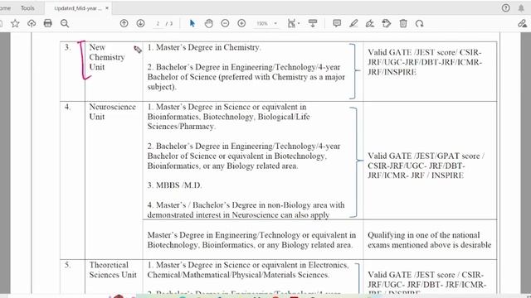This screenshot has height=298, width=531.
Task: Click 'Valid GATE /JEST score/ CSIR-' in row 3
Action: point(424,52)
